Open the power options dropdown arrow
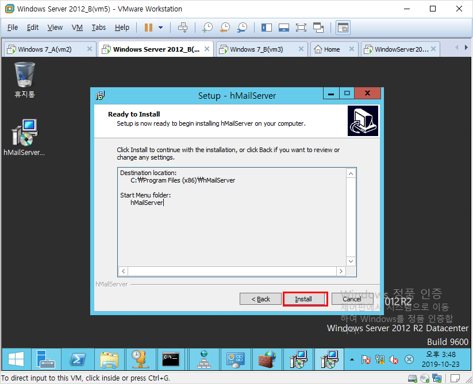The width and height of the screenshot is (473, 384). tap(161, 28)
